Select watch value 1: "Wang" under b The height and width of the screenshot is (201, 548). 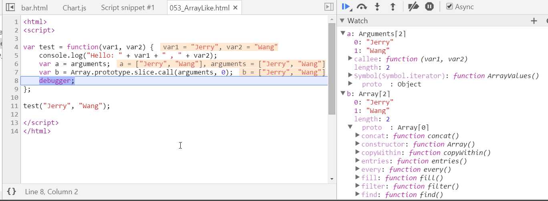[x=372, y=111]
